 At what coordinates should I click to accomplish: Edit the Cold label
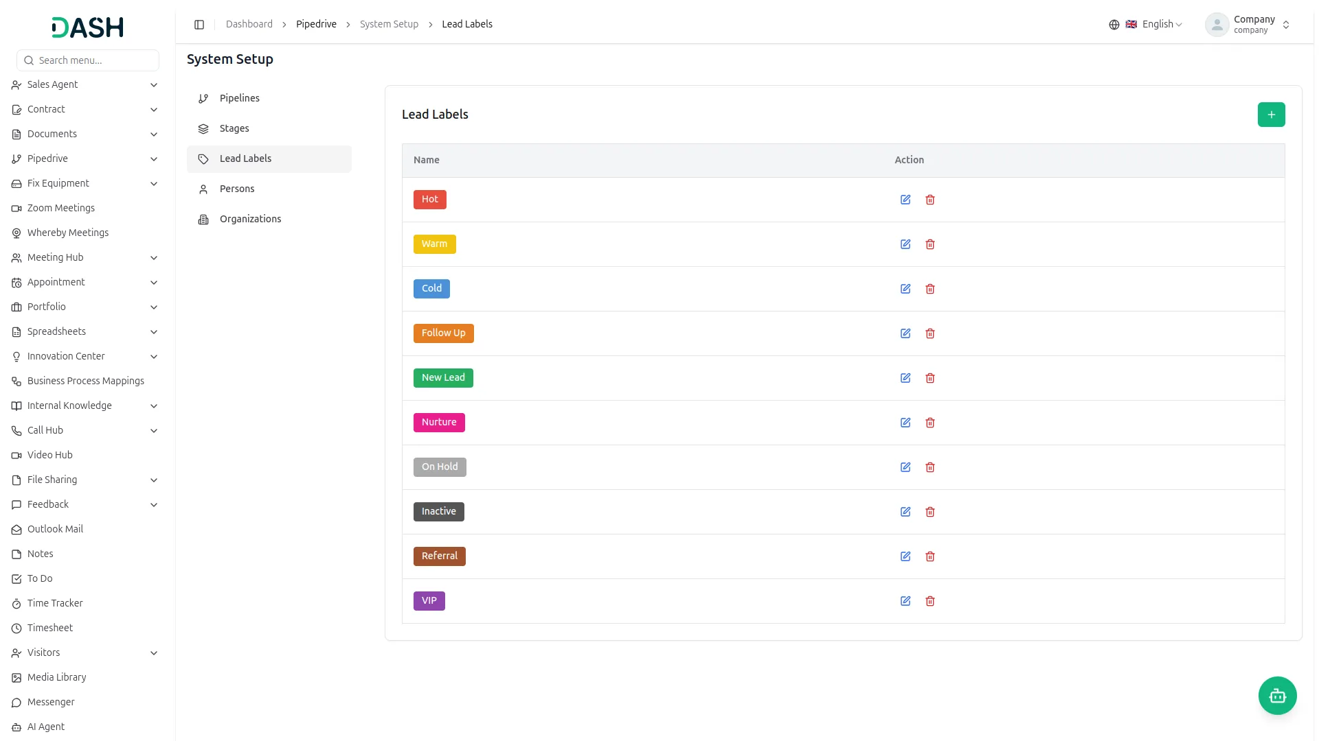[905, 289]
